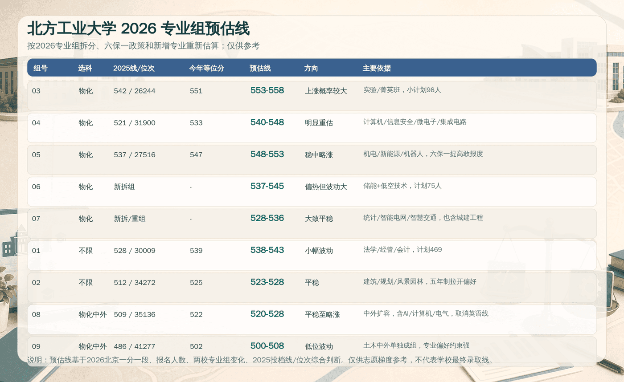624x382 pixels.
Task: Select group number 01 cell
Action: coord(36,251)
